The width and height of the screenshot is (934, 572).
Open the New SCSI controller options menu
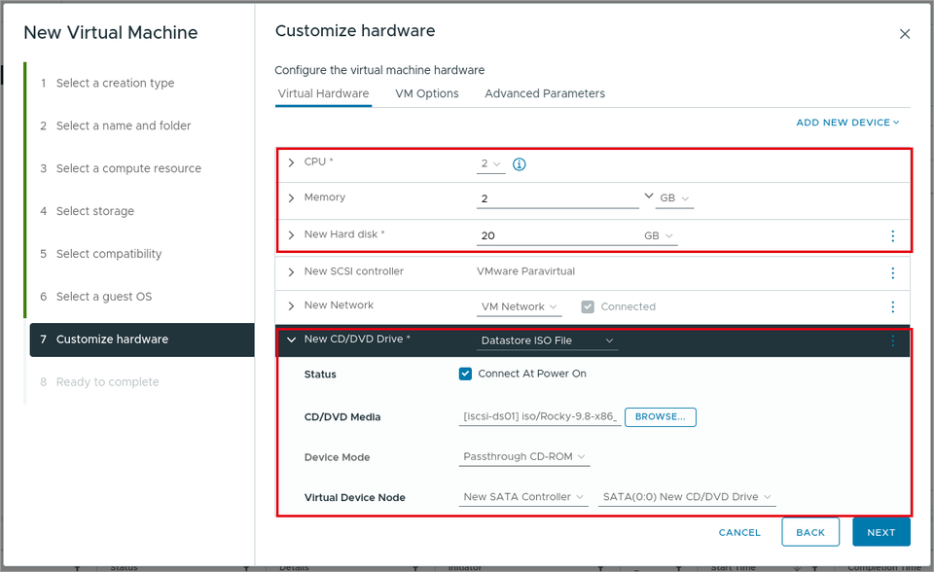tap(892, 273)
